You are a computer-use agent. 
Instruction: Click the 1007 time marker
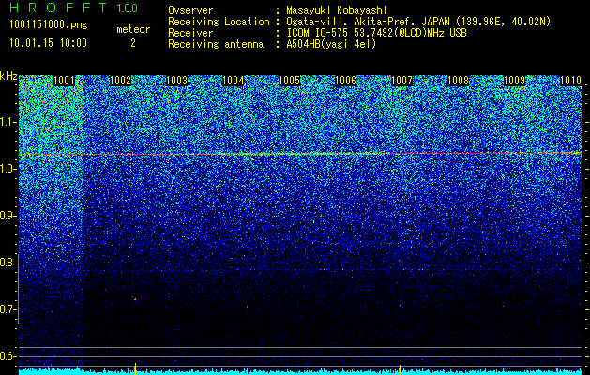click(x=401, y=81)
